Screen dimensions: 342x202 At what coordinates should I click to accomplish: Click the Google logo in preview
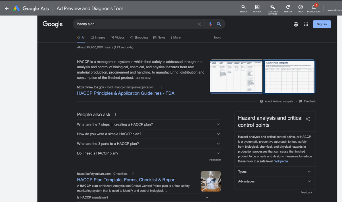(x=53, y=24)
